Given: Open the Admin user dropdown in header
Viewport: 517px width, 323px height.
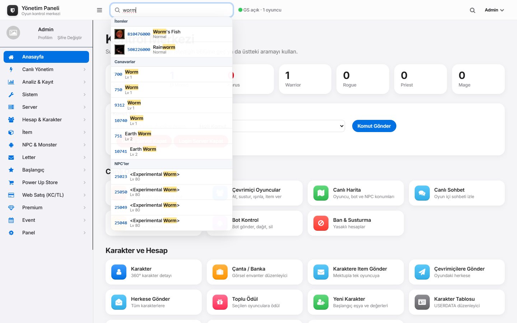Looking at the screenshot, I should [x=494, y=10].
